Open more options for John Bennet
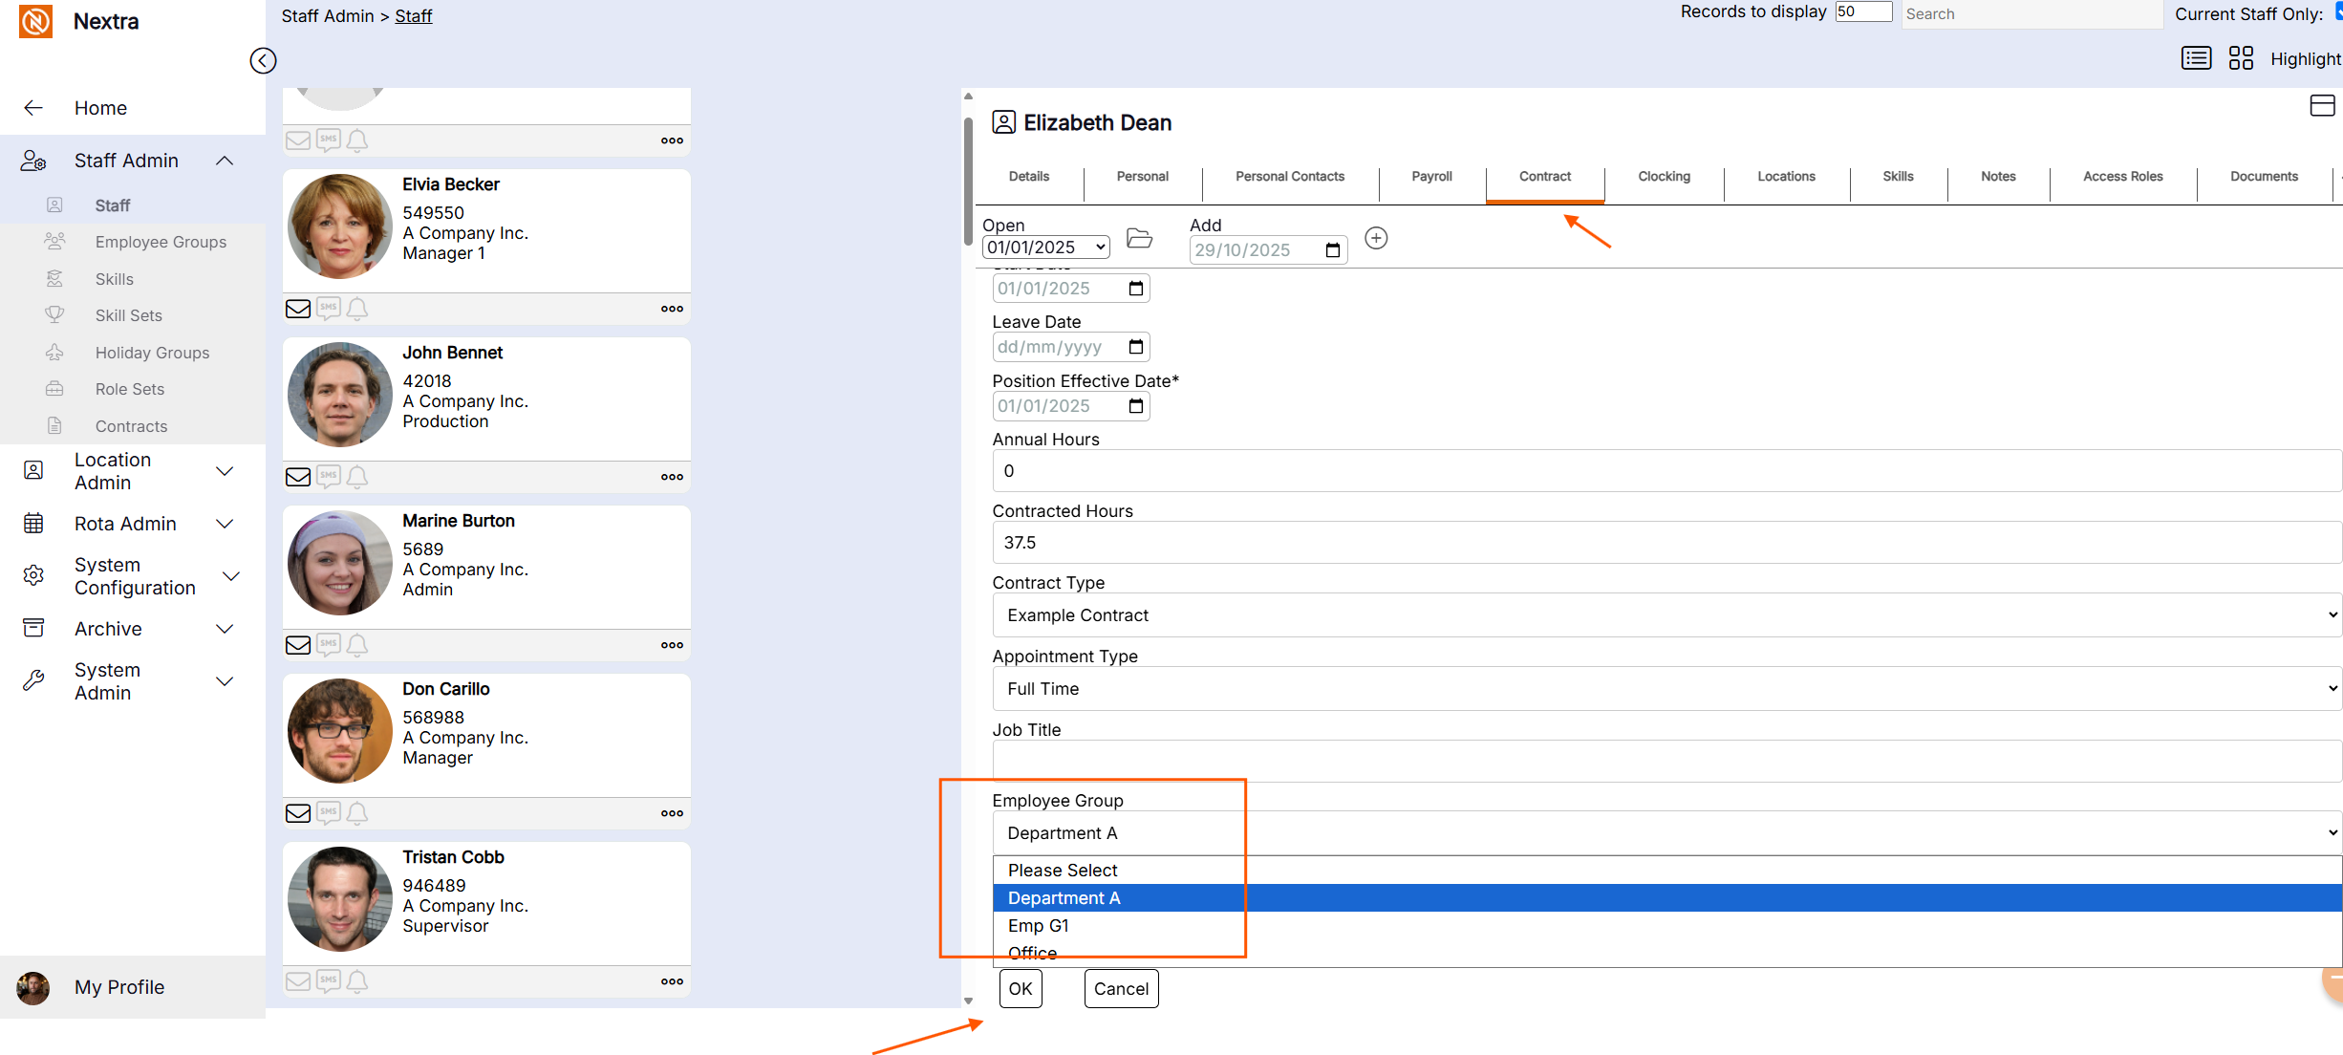Image resolution: width=2343 pixels, height=1055 pixels. click(x=672, y=477)
